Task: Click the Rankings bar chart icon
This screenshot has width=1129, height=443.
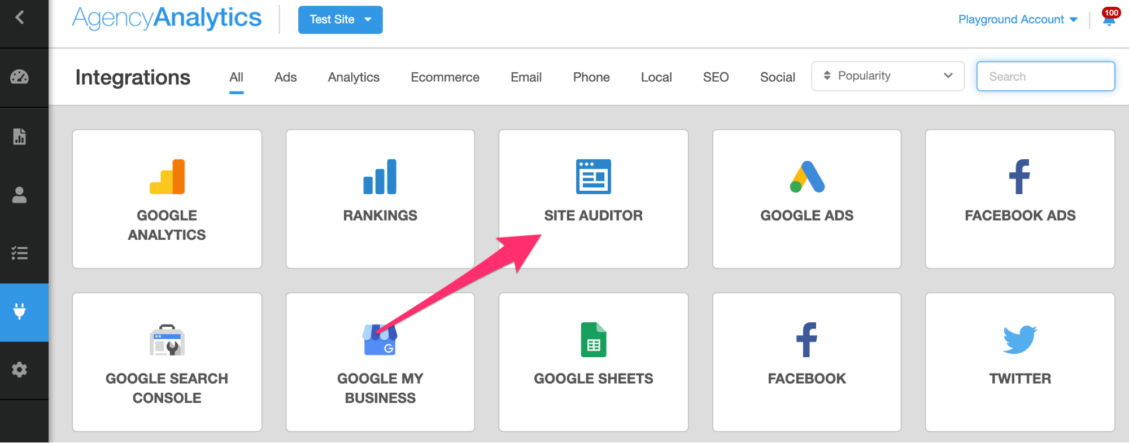Action: tap(380, 177)
